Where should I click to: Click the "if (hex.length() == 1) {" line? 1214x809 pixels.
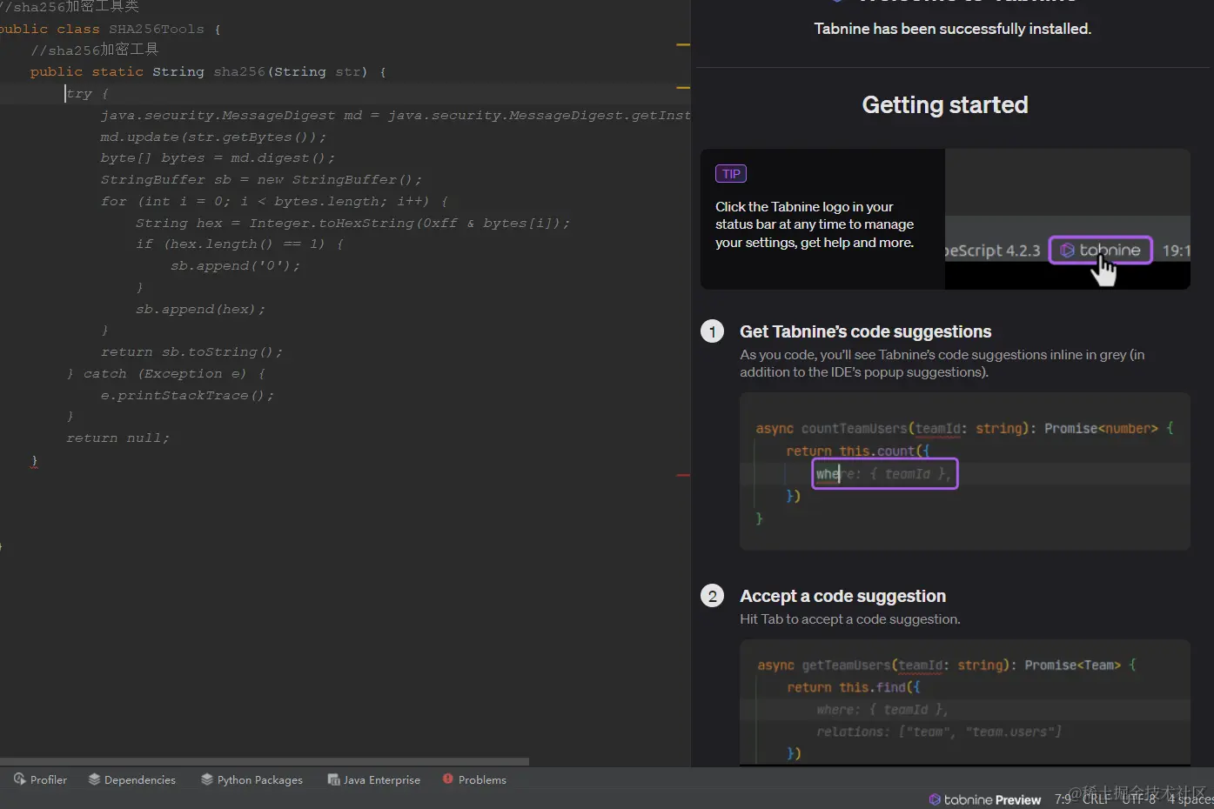pos(239,244)
